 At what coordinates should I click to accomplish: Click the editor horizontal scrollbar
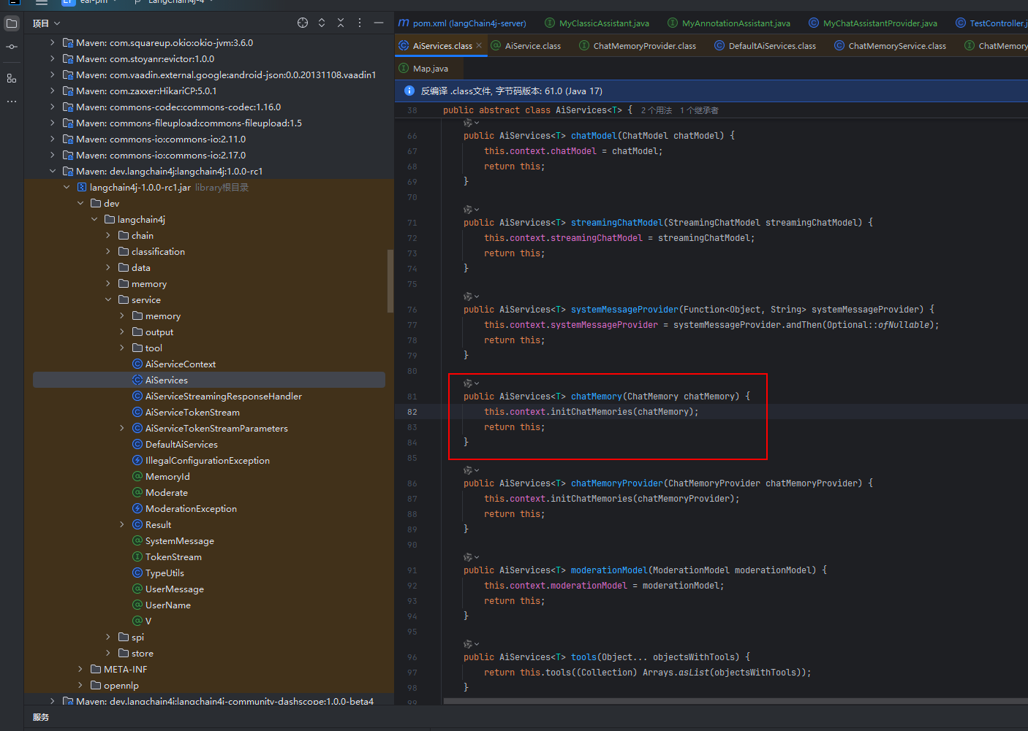(x=735, y=702)
